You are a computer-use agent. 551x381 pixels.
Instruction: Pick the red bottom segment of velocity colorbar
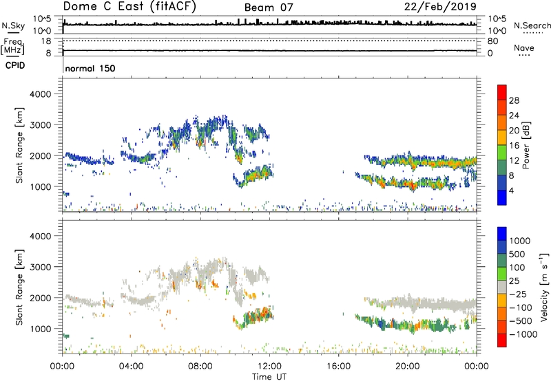click(502, 340)
